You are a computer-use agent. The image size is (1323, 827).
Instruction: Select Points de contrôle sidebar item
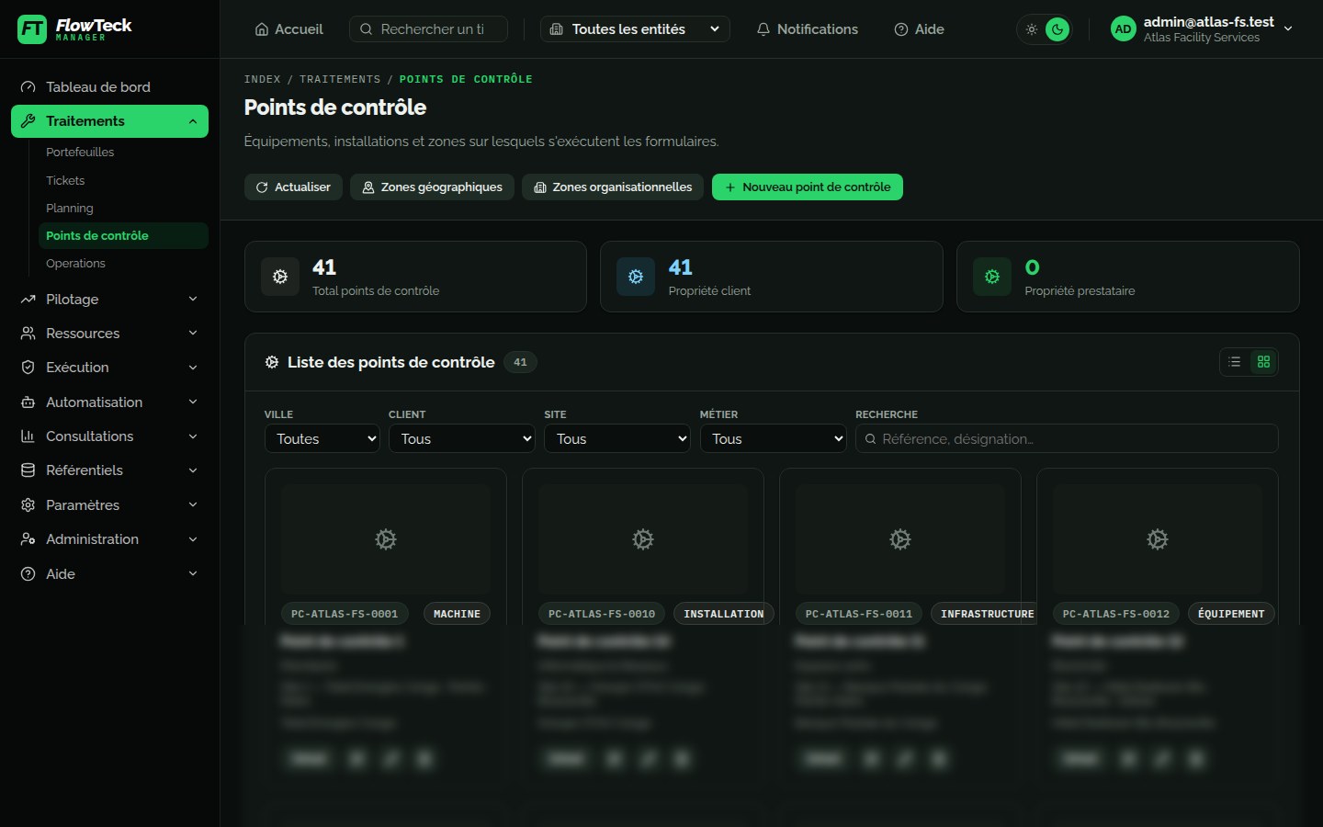click(x=123, y=235)
